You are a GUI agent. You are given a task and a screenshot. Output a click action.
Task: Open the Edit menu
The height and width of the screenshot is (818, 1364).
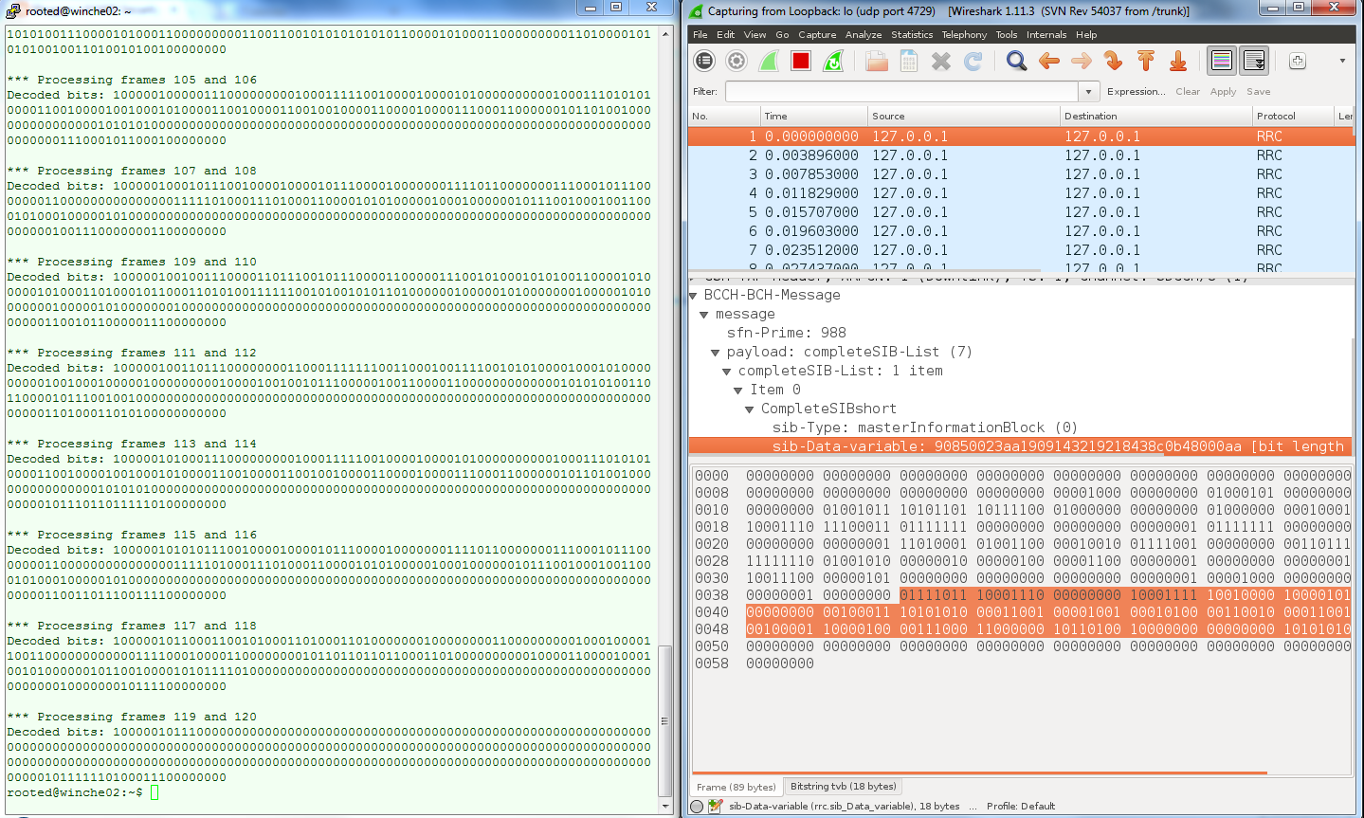(x=726, y=34)
